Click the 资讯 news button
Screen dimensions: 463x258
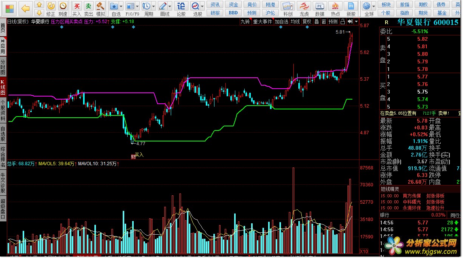point(215,5)
